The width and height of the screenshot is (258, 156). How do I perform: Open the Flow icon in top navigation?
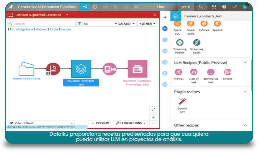pos(85,7)
